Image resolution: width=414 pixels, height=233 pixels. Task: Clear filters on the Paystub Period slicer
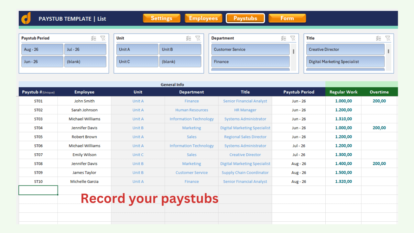tap(103, 38)
